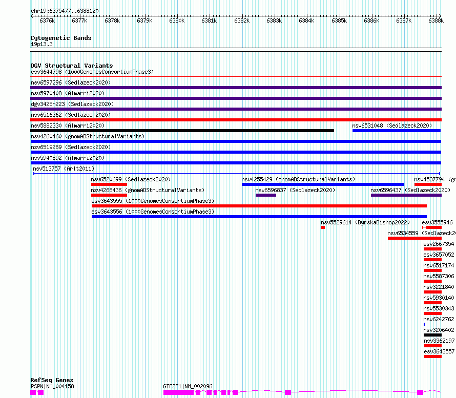
Task: Select the large GTF2F1 first exon block
Action: coord(179,392)
